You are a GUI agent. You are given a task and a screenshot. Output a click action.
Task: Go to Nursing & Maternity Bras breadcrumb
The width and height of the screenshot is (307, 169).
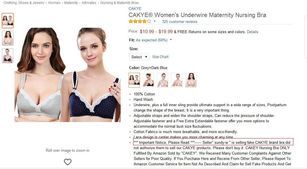coord(120,3)
